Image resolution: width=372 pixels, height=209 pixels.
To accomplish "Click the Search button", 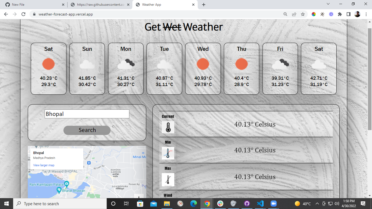I will (87, 130).
